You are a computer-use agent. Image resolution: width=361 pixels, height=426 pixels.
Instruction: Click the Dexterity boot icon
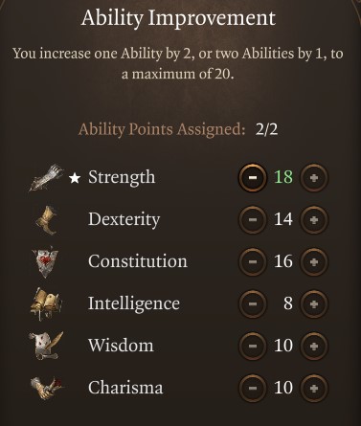click(x=48, y=220)
